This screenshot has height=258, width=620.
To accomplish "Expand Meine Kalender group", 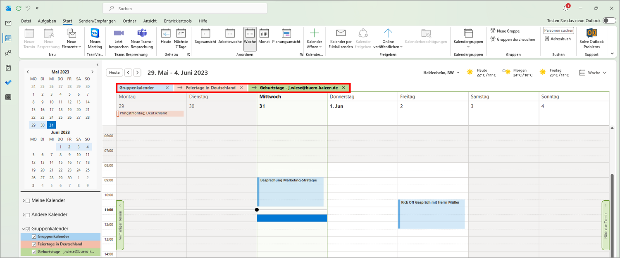I will point(23,201).
